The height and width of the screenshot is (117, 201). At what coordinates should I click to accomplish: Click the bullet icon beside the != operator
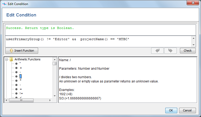click(16, 93)
